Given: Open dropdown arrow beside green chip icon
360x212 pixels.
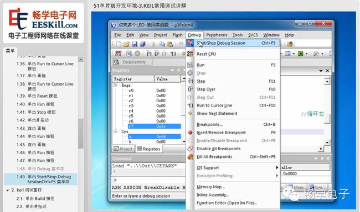Looking at the screenshot, I should coord(306,54).
